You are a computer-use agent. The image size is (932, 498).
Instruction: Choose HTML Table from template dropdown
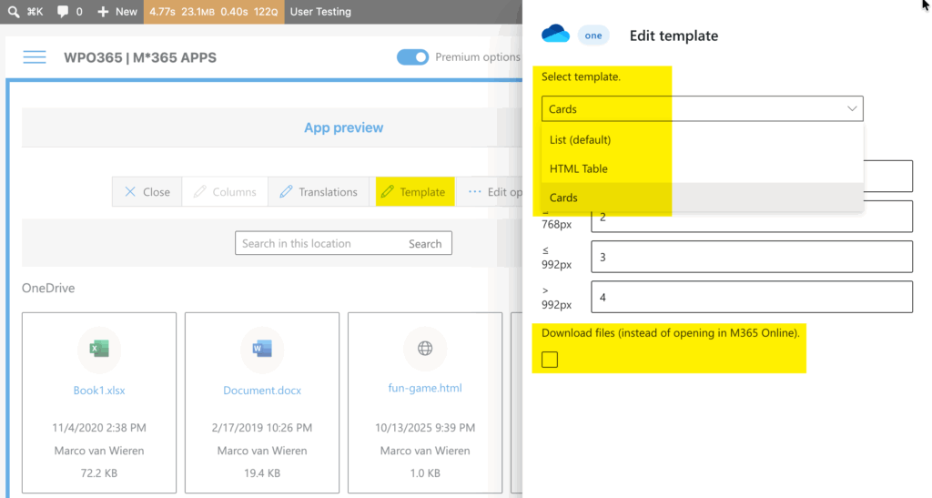(x=702, y=168)
